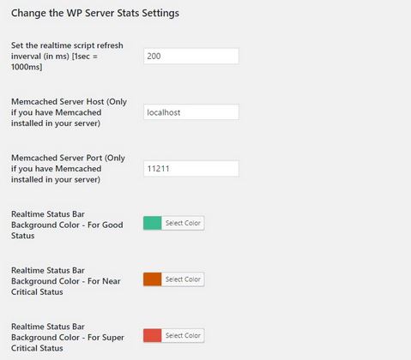Image resolution: width=411 pixels, height=360 pixels.
Task: Click the red Super Critical color swatch
Action: (x=152, y=335)
